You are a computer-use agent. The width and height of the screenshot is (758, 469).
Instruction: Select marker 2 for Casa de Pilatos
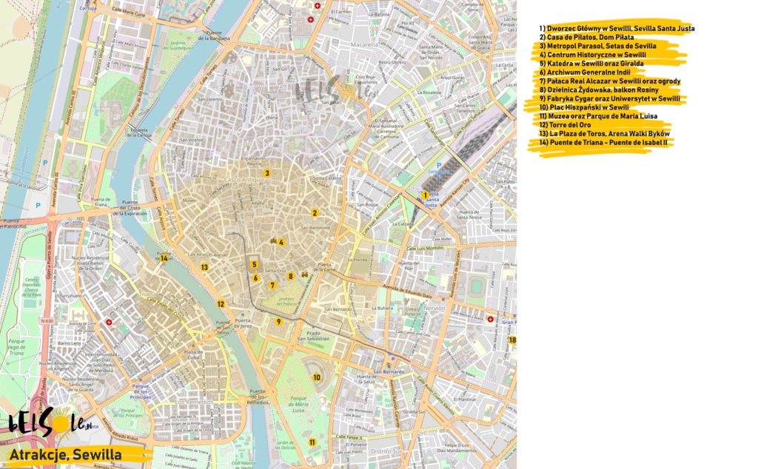pyautogui.click(x=315, y=213)
